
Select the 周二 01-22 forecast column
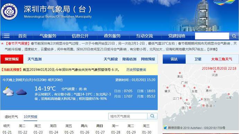(23, 129)
